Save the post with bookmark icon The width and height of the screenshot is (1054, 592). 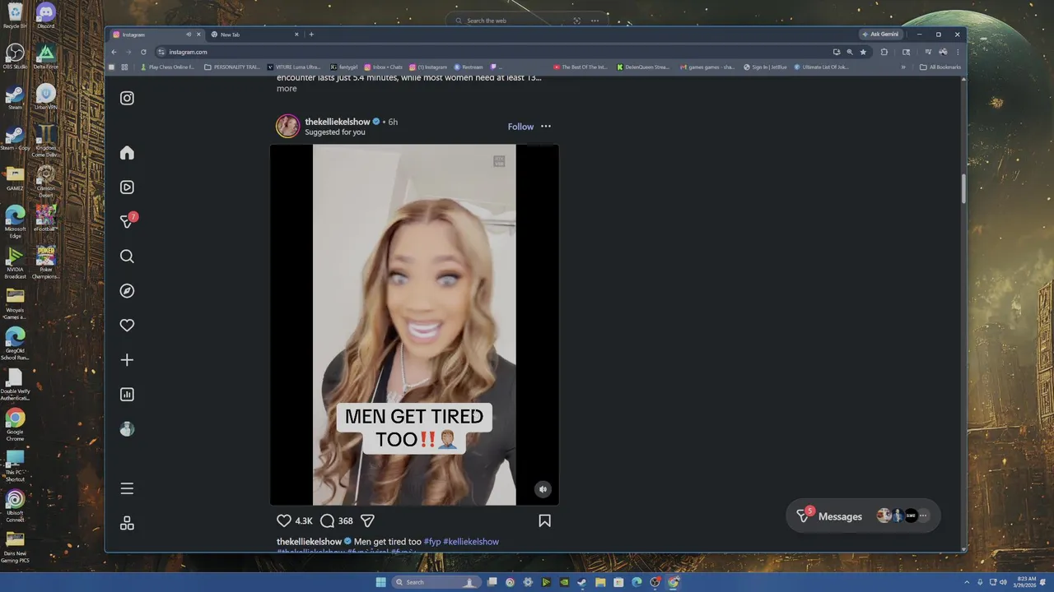pos(544,520)
